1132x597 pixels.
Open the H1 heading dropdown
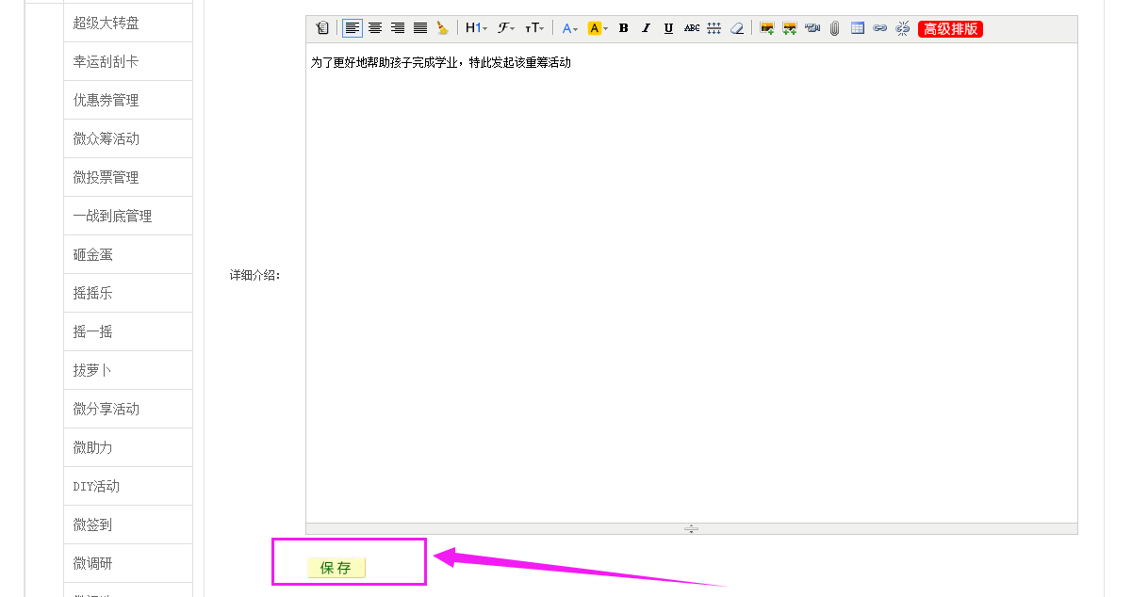[476, 28]
